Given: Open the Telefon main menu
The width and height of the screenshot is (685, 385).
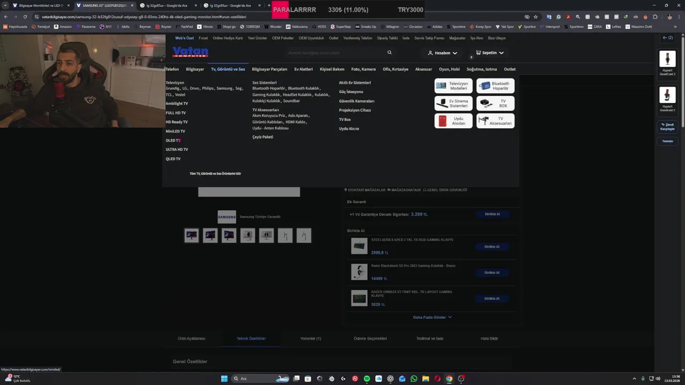Looking at the screenshot, I should click(x=172, y=69).
